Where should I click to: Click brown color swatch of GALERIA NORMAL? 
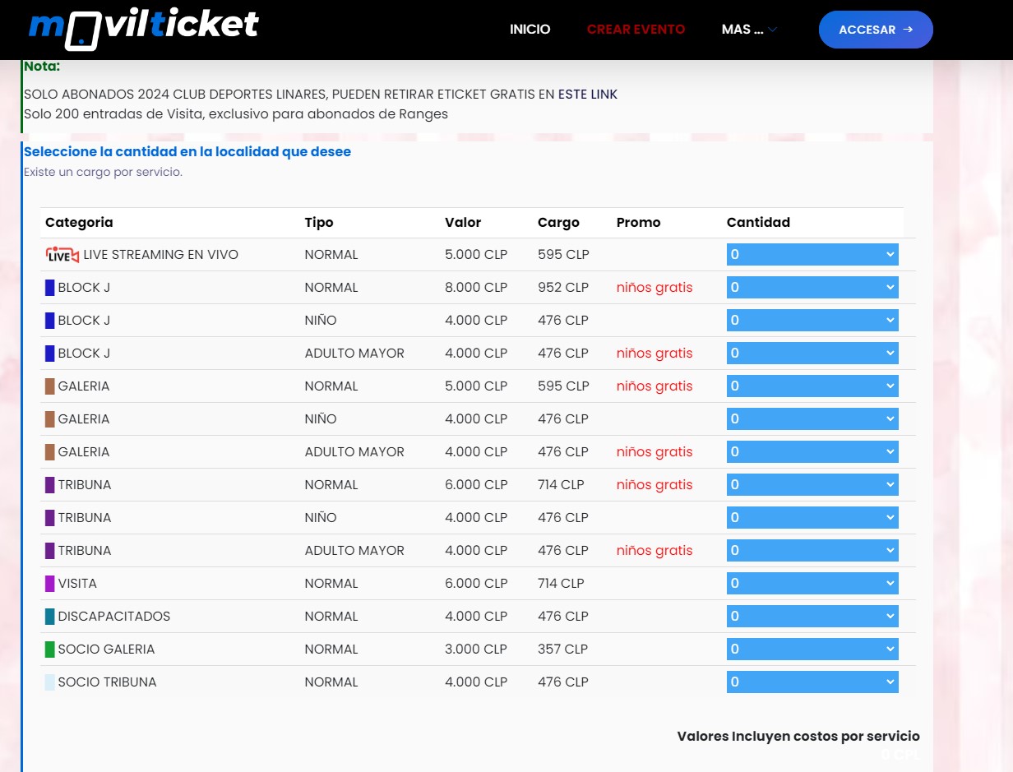pos(50,386)
